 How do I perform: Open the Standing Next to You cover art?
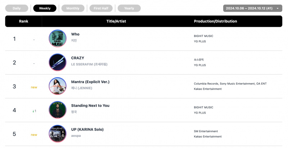click(58, 110)
